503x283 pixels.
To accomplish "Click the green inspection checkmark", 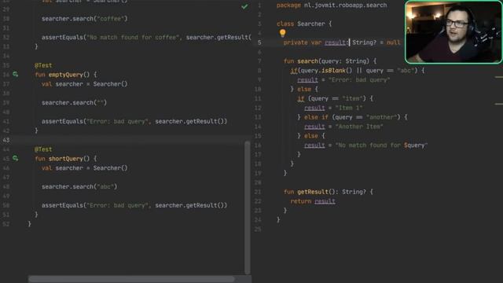I will click(244, 6).
